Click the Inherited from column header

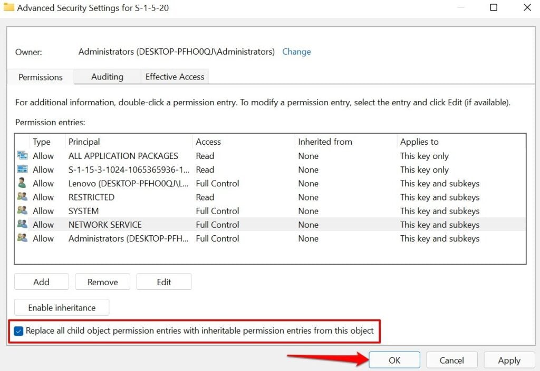[x=325, y=142]
